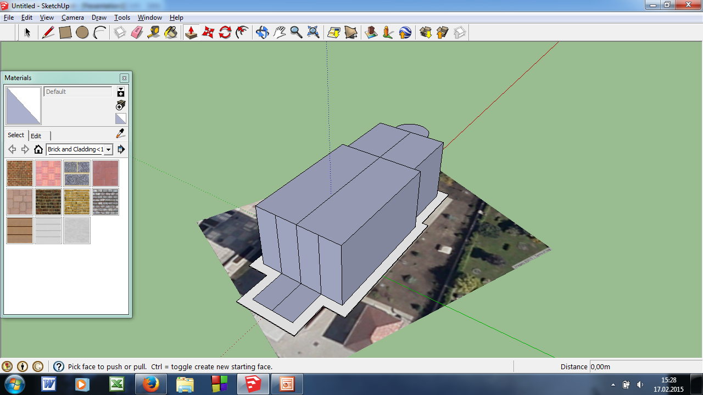Pick the Line pencil tool
The height and width of the screenshot is (395, 703).
click(x=48, y=32)
